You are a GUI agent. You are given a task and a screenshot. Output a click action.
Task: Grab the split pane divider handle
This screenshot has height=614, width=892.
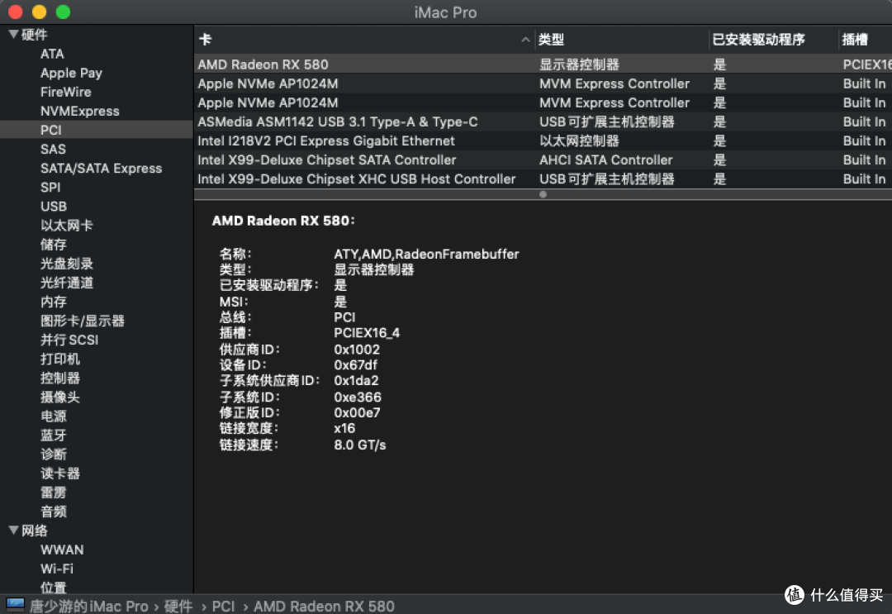point(543,195)
